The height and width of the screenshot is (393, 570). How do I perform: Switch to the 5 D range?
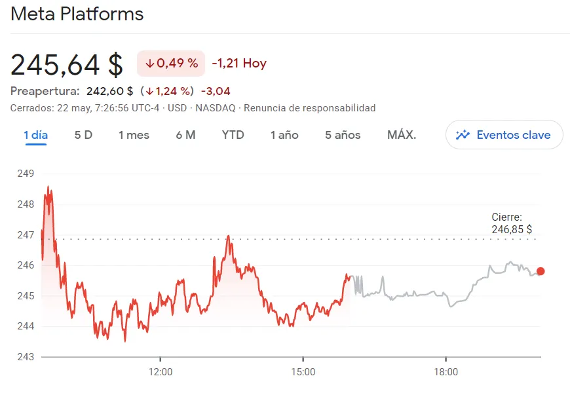point(83,135)
